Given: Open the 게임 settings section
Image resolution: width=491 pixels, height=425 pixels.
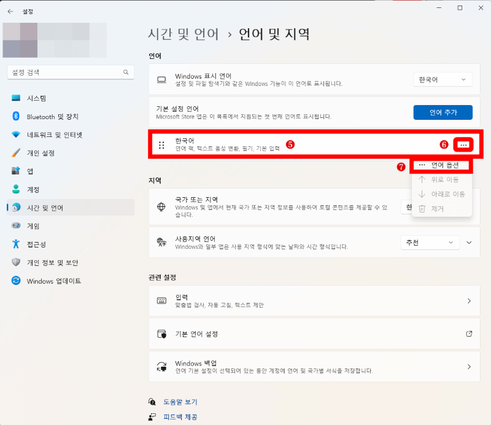Looking at the screenshot, I should (39, 225).
